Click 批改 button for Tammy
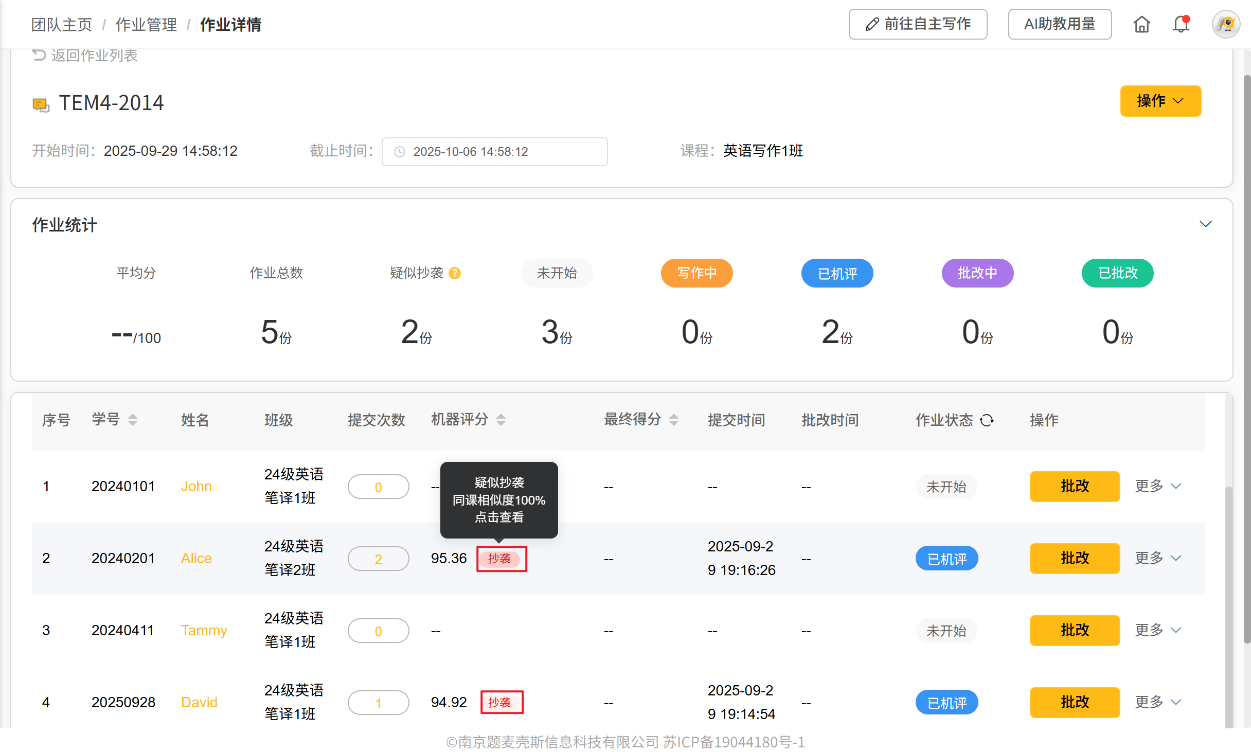The image size is (1251, 752). pyautogui.click(x=1074, y=630)
